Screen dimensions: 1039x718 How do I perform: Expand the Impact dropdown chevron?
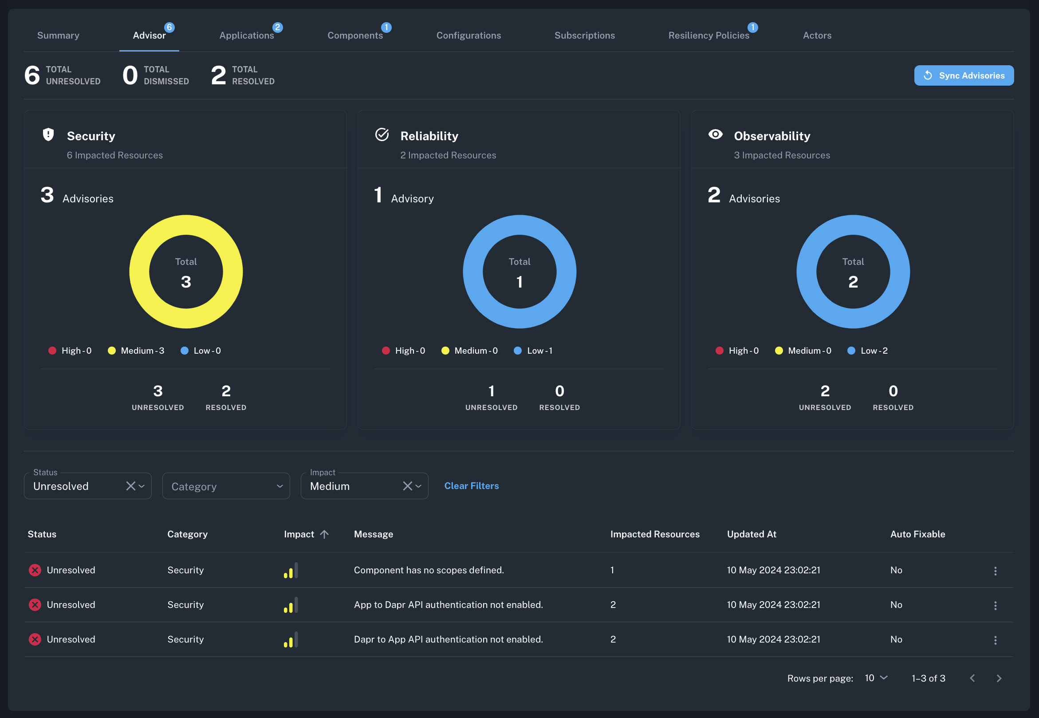418,486
